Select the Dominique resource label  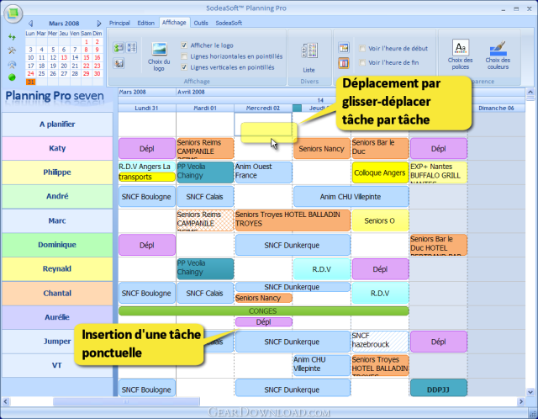pyautogui.click(x=57, y=245)
